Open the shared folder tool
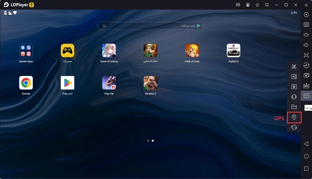312x179 pixels. (294, 107)
